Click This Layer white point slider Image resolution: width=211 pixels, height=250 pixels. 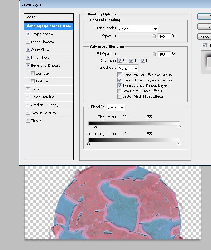tap(180, 127)
